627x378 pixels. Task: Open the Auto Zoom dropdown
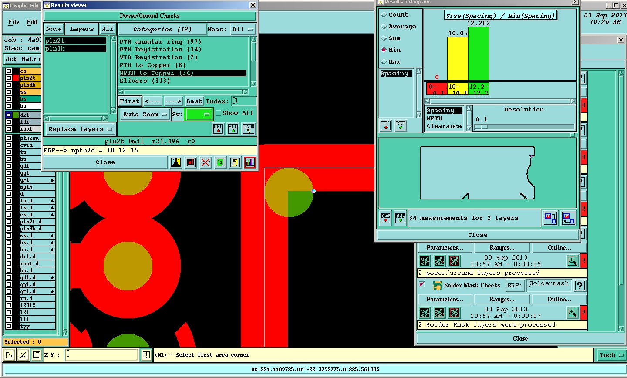tap(145, 114)
